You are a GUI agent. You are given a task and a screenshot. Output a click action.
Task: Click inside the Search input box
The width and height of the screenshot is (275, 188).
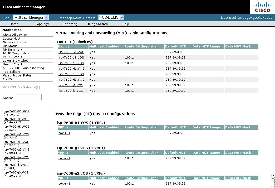28,97
